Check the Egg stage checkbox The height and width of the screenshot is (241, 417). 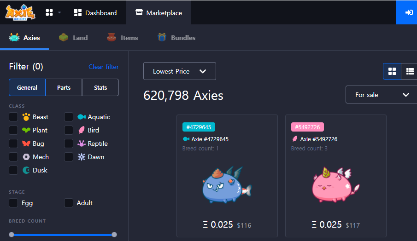[13, 203]
